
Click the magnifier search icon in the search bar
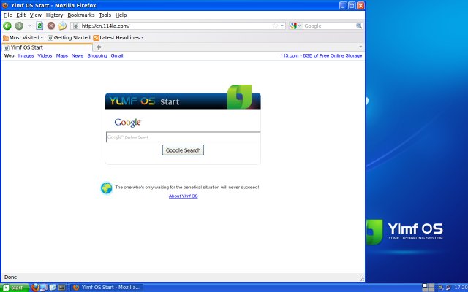tap(359, 26)
